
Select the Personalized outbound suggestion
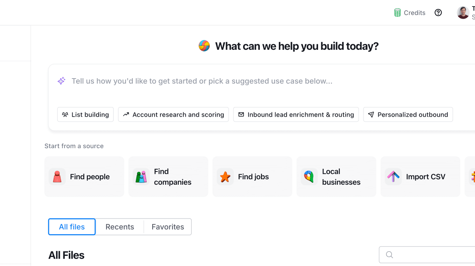pyautogui.click(x=408, y=115)
